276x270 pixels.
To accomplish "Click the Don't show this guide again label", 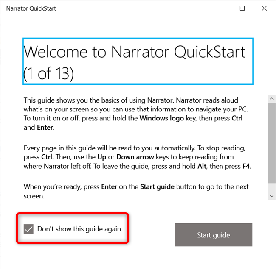I will pos(79,229).
